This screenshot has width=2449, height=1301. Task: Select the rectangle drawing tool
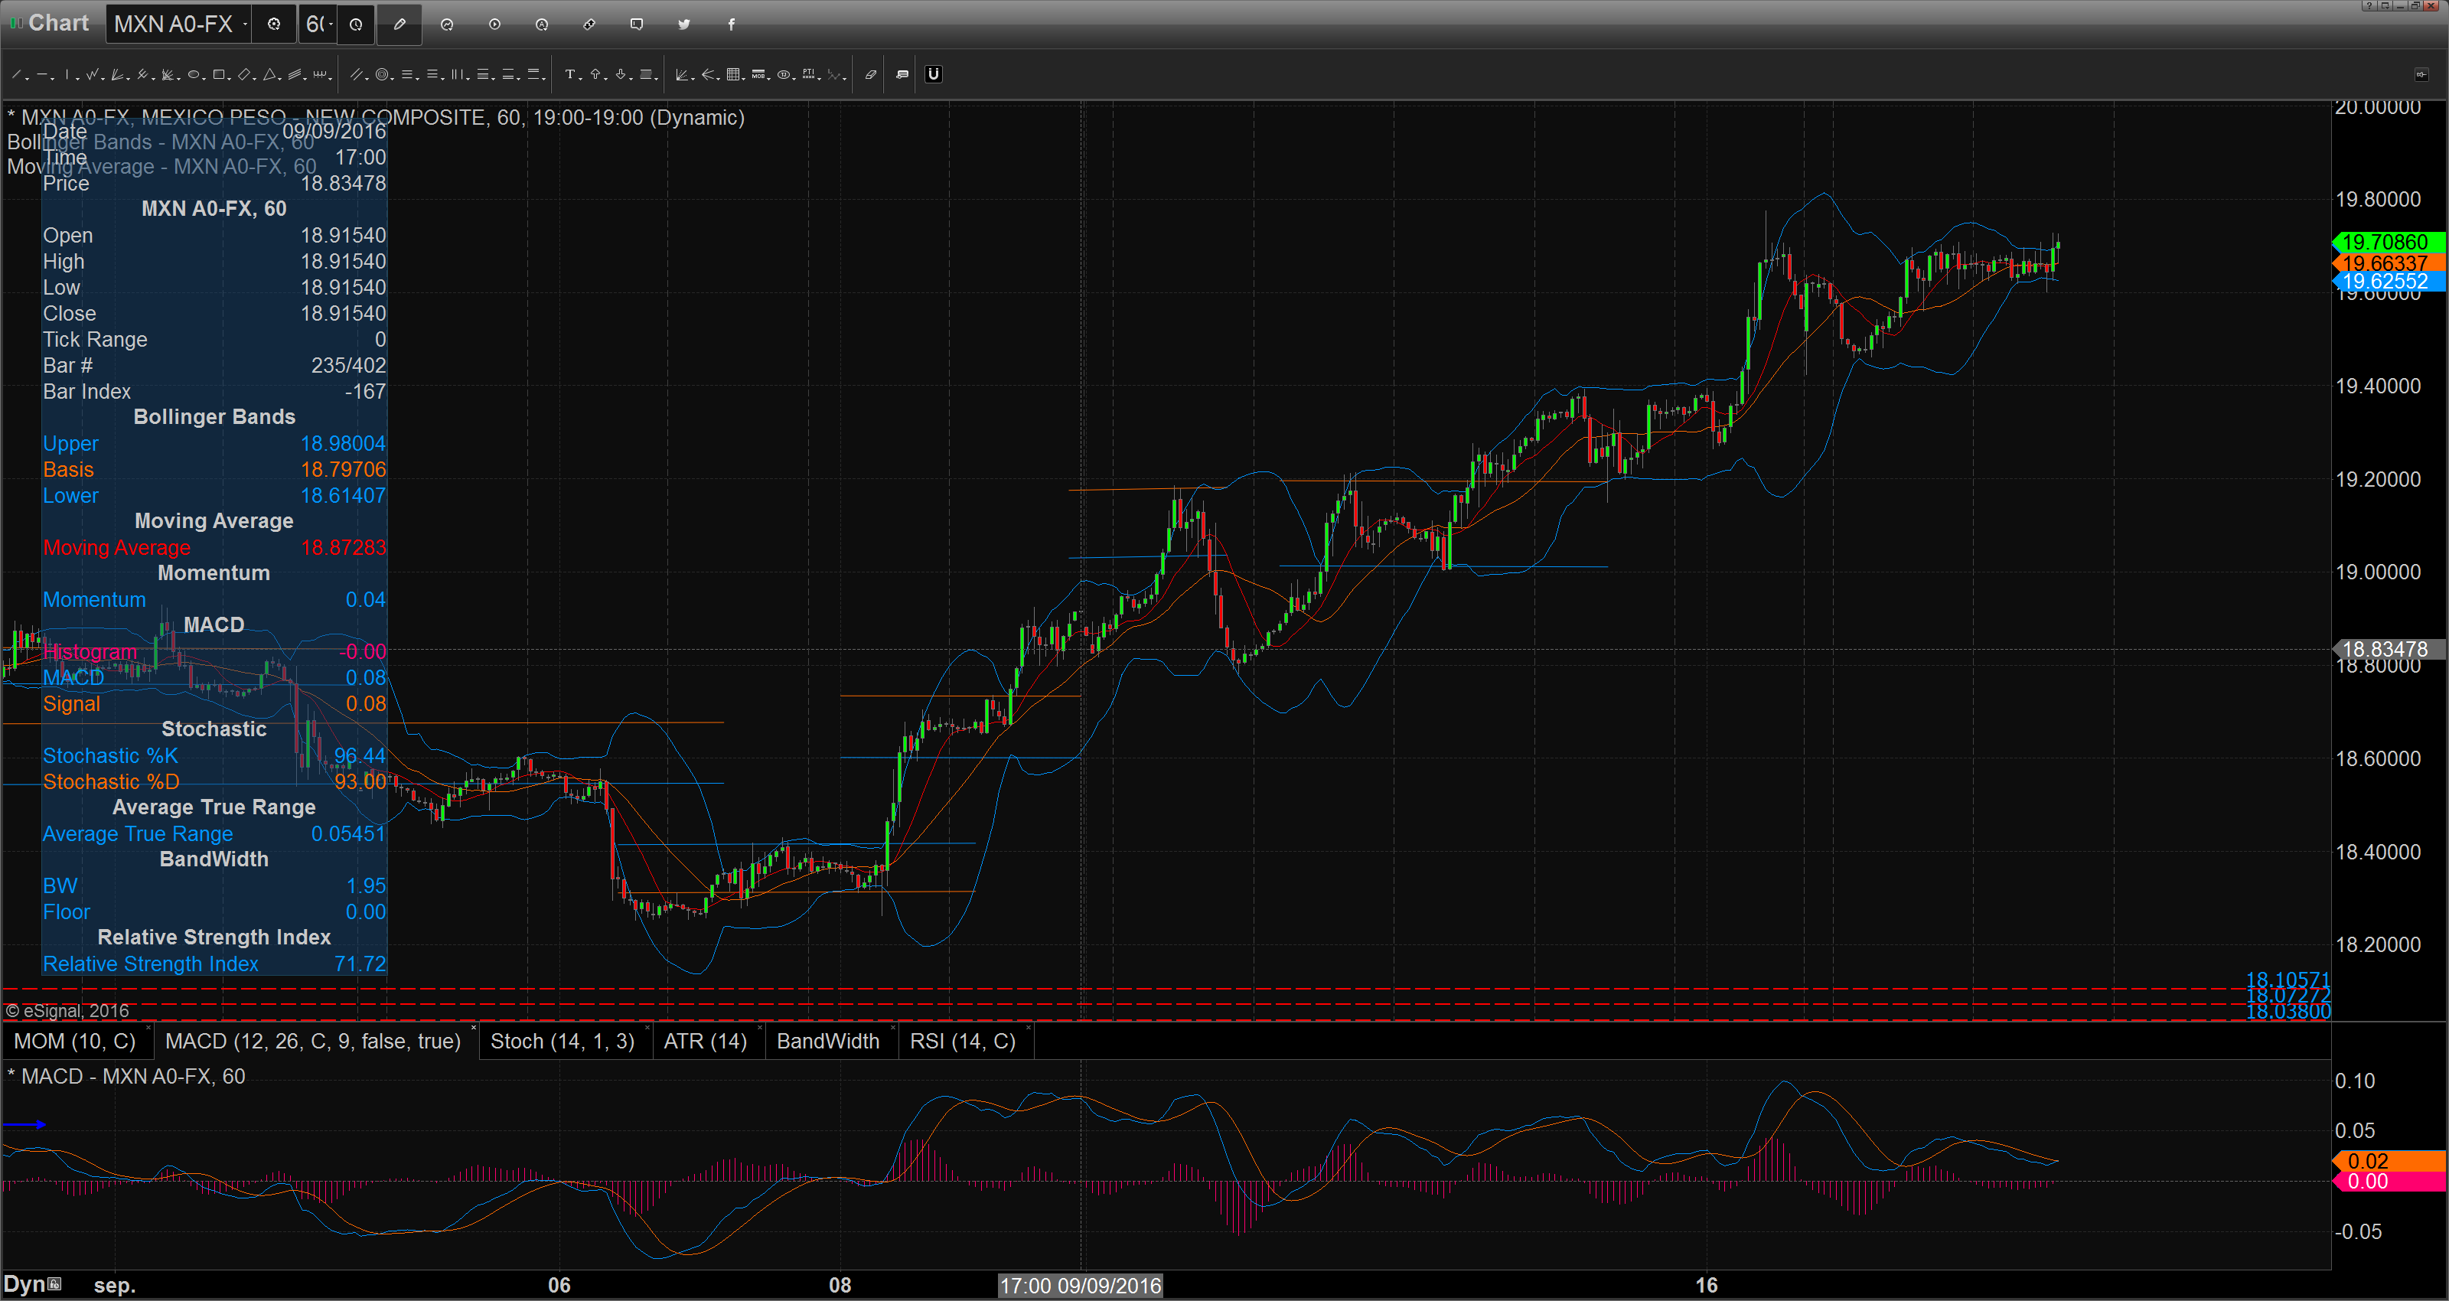point(219,74)
